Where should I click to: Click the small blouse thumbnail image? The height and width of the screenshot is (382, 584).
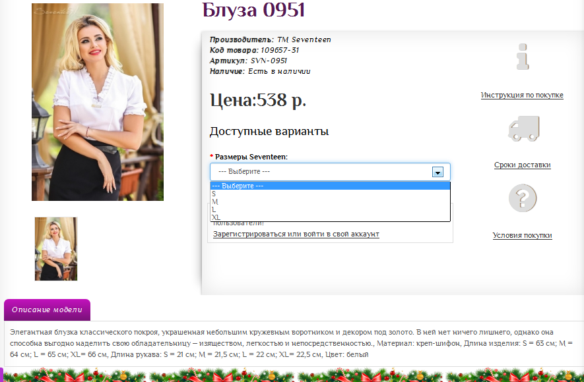pos(56,249)
